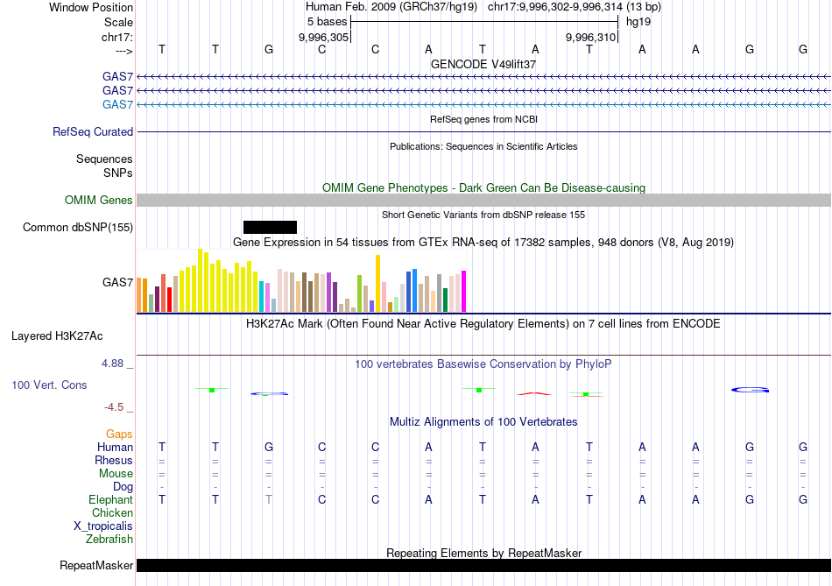Click the Common dbSNP(155) track label
The image size is (832, 586).
click(78, 228)
